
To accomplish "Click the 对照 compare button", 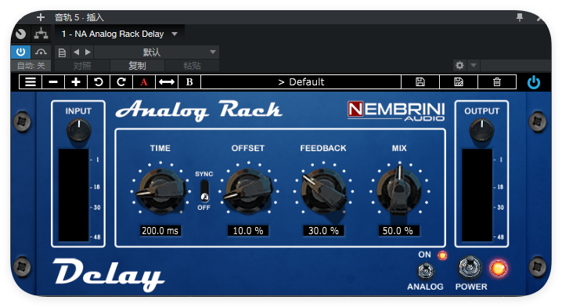I will tap(82, 66).
